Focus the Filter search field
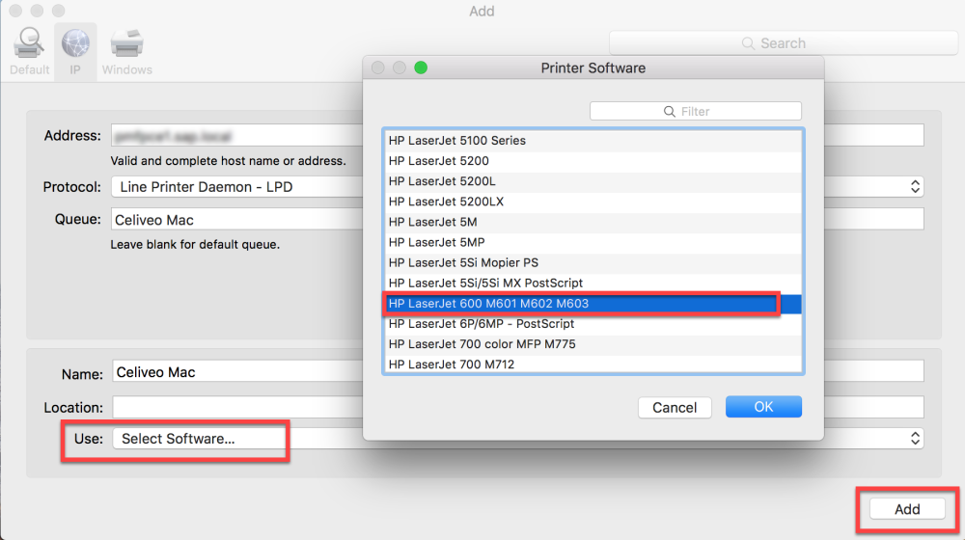The image size is (965, 540). coord(704,112)
